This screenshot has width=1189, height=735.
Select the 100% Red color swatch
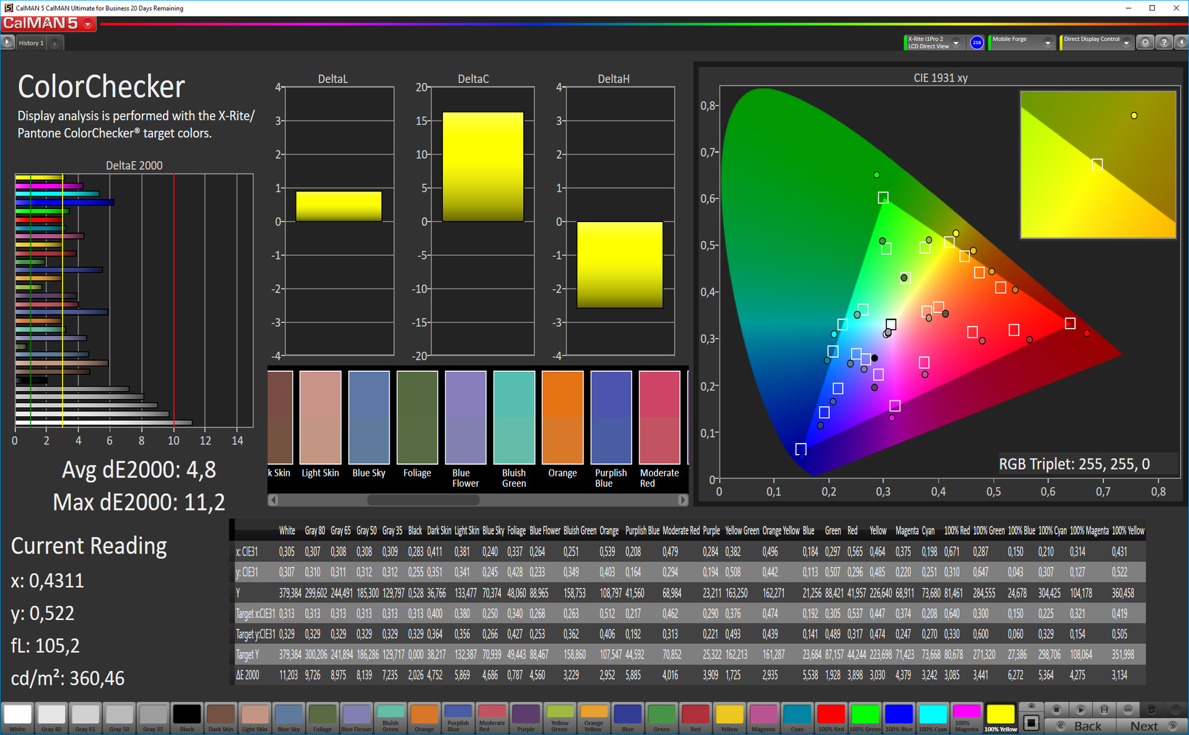click(830, 715)
